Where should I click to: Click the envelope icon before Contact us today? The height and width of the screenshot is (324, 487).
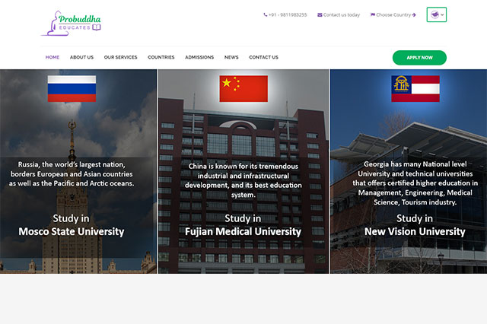320,15
